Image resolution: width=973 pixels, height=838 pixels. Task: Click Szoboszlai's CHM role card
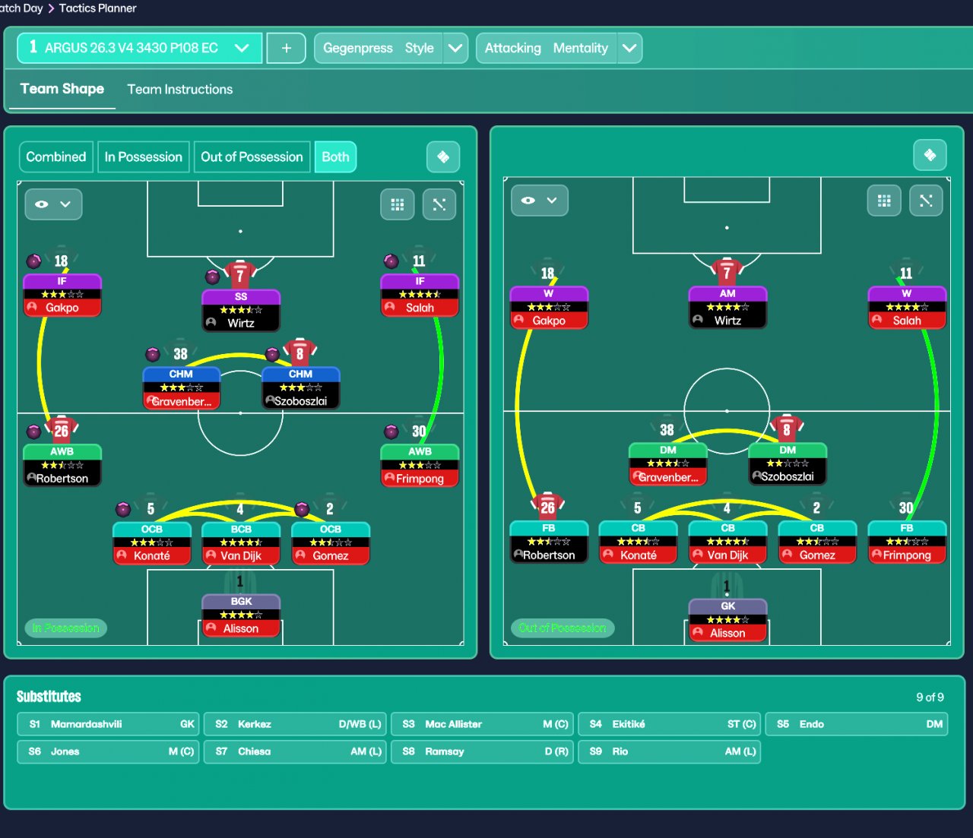tap(300, 388)
